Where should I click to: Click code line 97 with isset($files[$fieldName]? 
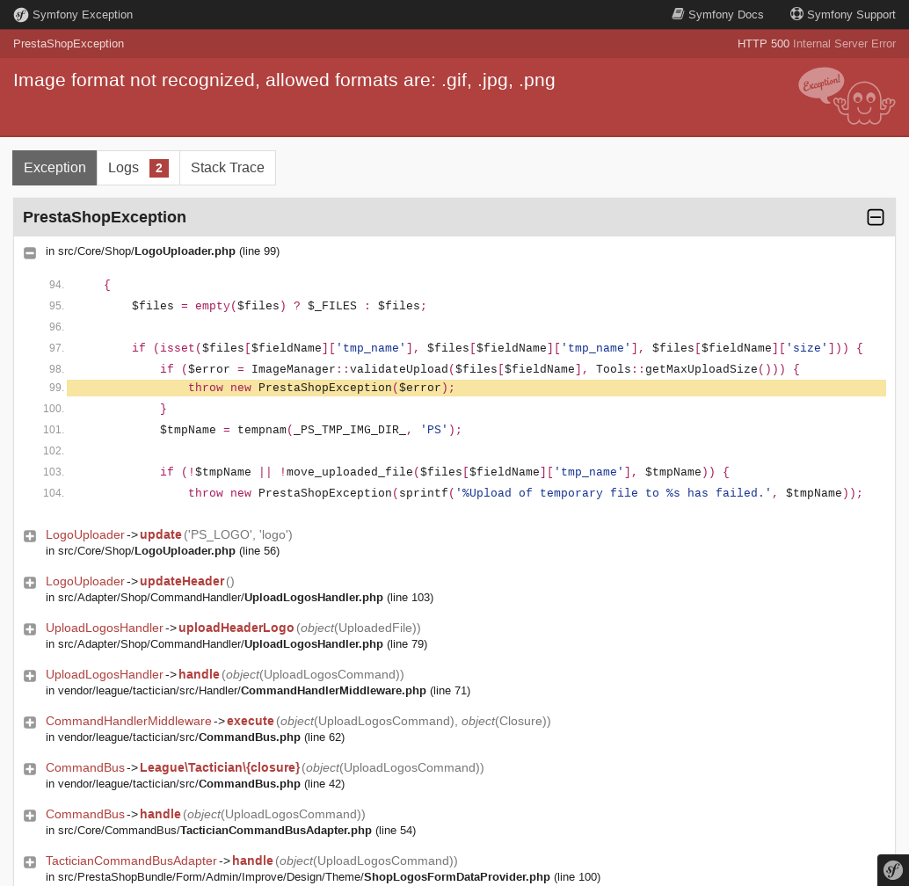[x=498, y=348]
